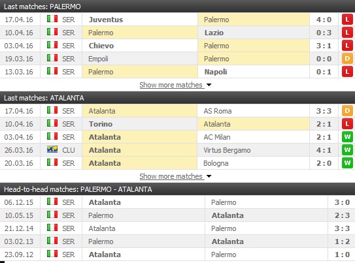Open the Chievo vs Palermo 3:1 match
The height and width of the screenshot is (263, 355).
(178, 46)
